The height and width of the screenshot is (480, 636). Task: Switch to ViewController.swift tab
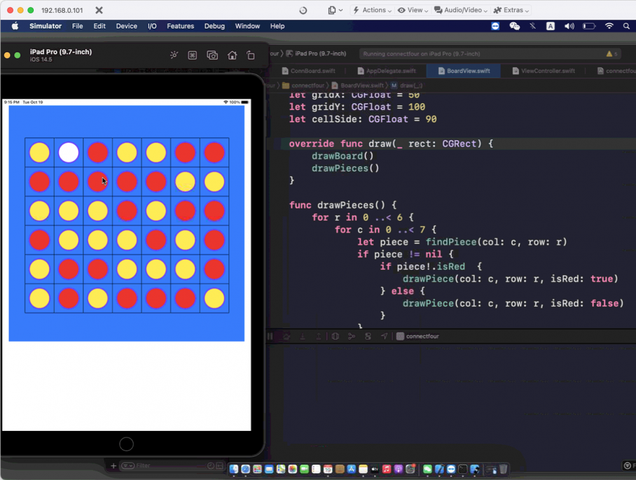(544, 71)
